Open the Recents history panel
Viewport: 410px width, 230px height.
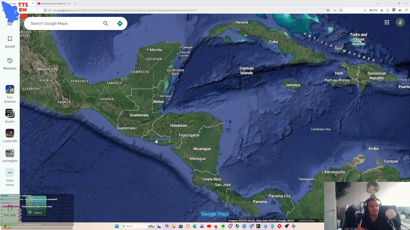point(10,64)
